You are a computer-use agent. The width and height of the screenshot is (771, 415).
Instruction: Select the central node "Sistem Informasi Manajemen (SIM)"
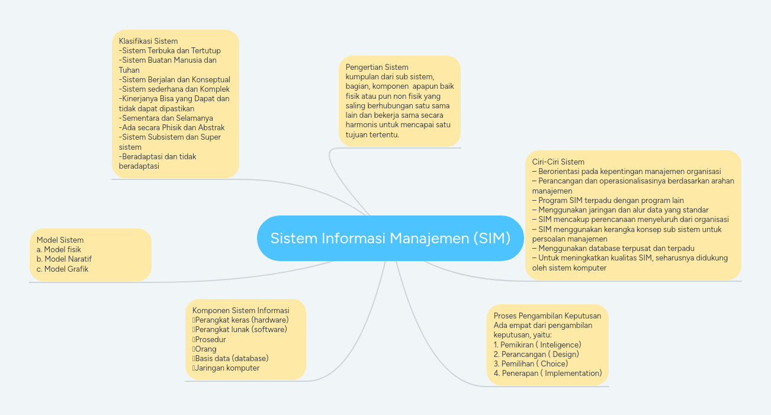tap(390, 239)
